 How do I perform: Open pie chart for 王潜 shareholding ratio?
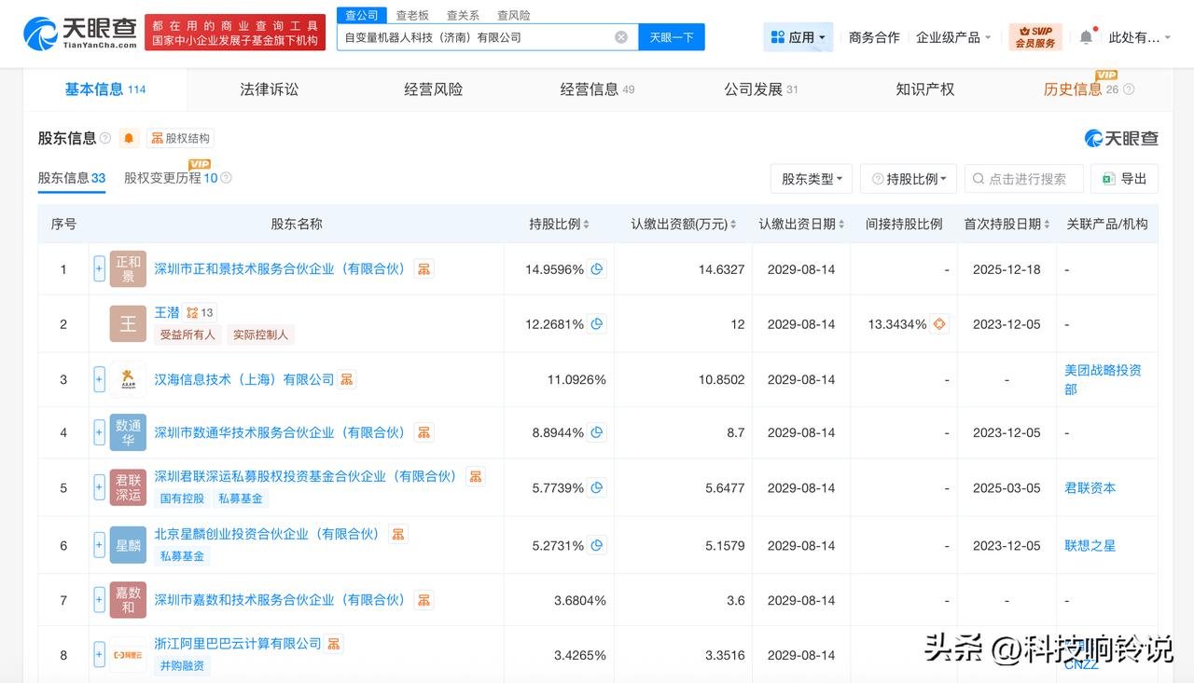click(597, 324)
